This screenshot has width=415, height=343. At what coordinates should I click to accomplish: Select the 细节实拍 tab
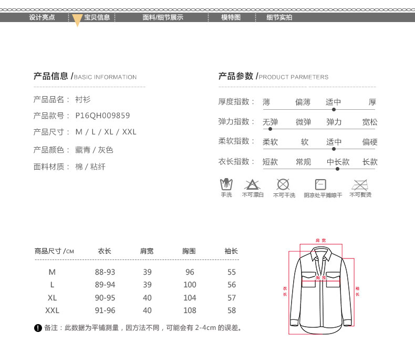pos(279,17)
